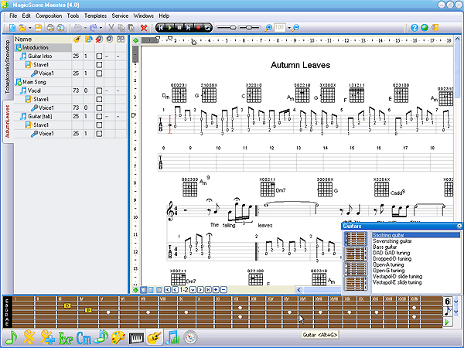This screenshot has height=348, width=464.
Task: Select Bass guitar in the Guitars list
Action: (384, 247)
